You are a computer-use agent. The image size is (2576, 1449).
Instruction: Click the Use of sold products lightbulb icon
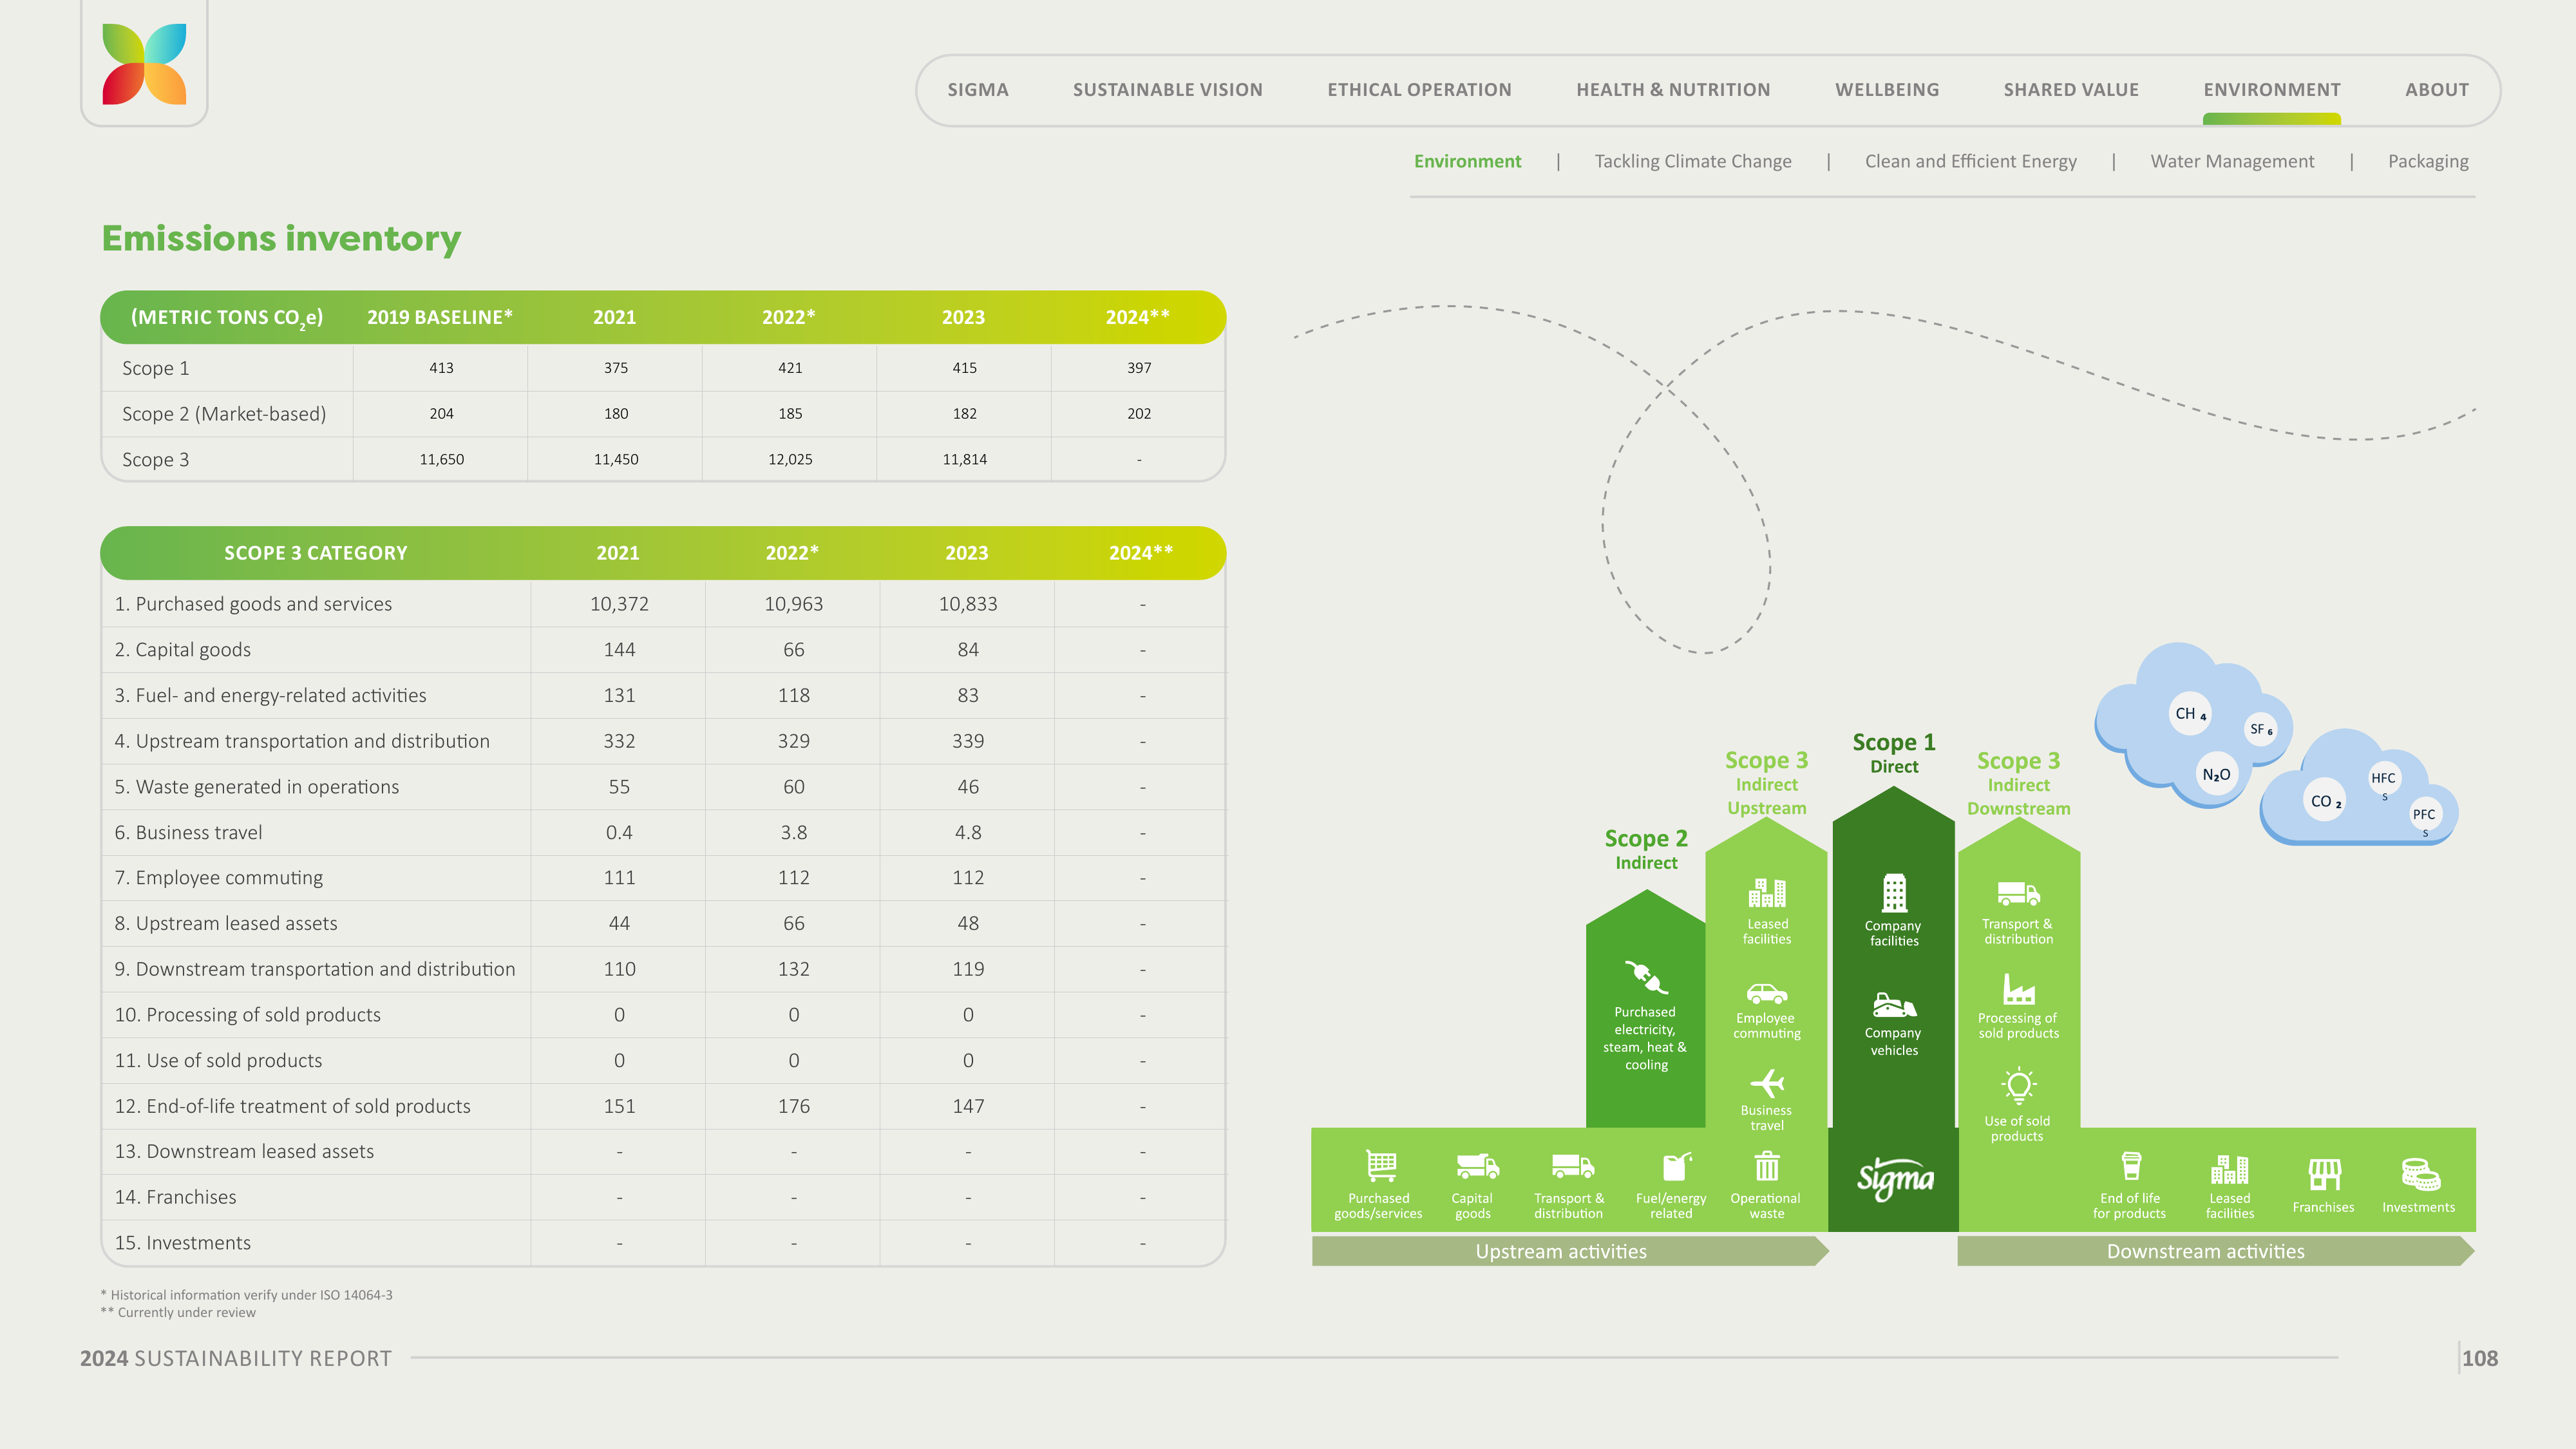2019,1086
